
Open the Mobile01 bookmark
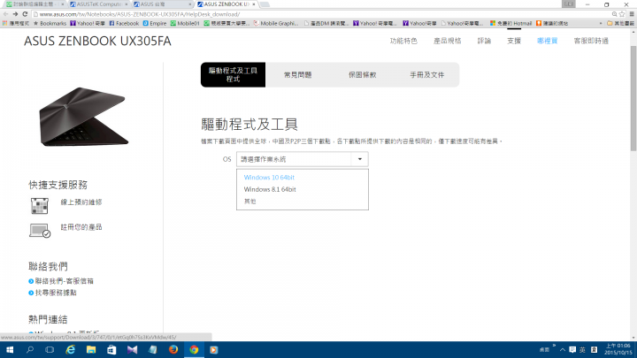point(185,24)
